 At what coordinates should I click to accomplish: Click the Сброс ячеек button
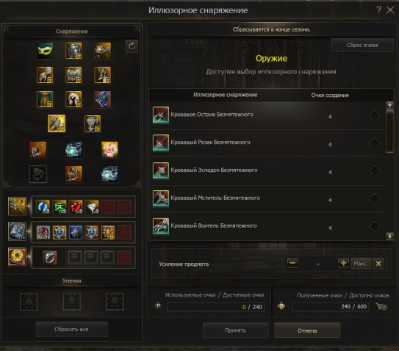362,46
